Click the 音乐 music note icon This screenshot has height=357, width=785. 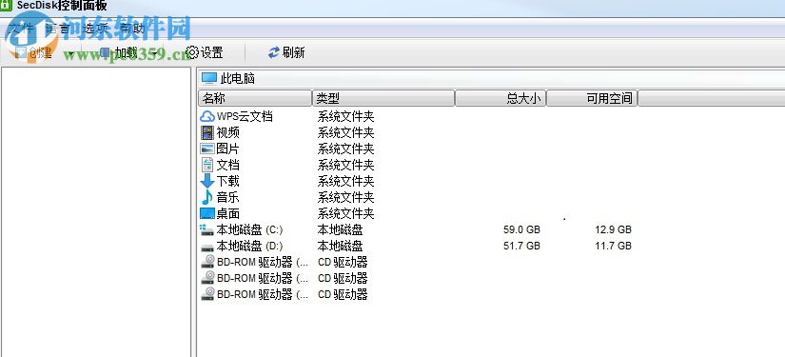[x=207, y=197]
